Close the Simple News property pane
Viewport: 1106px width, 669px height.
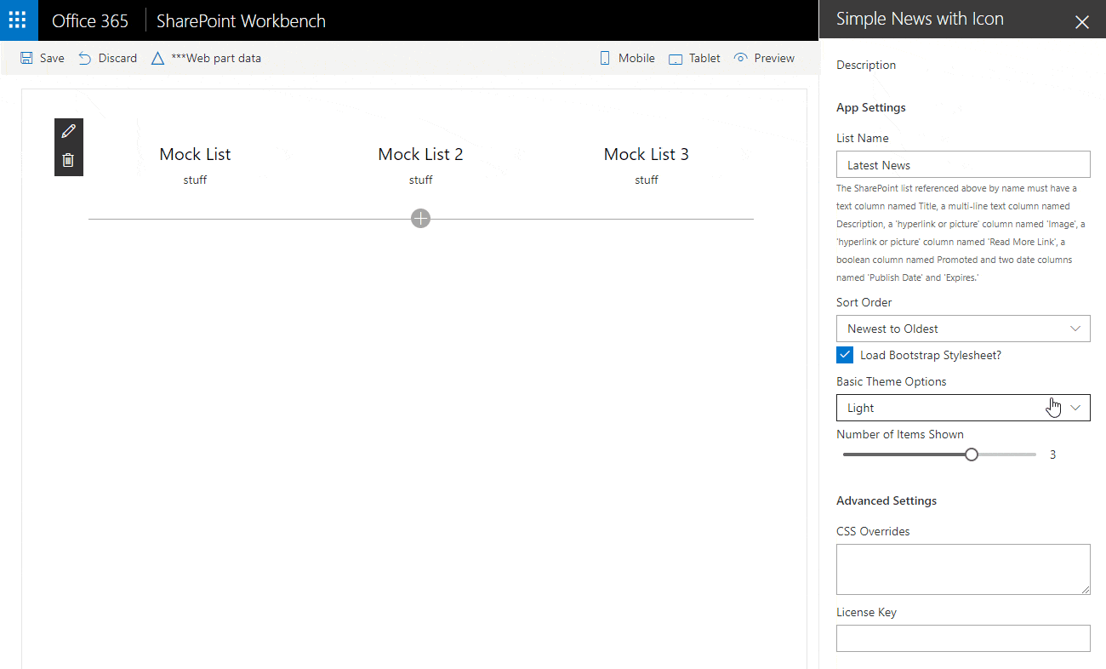[x=1081, y=22]
